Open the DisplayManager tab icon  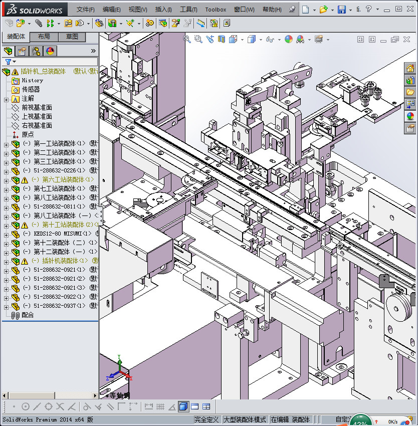point(50,51)
